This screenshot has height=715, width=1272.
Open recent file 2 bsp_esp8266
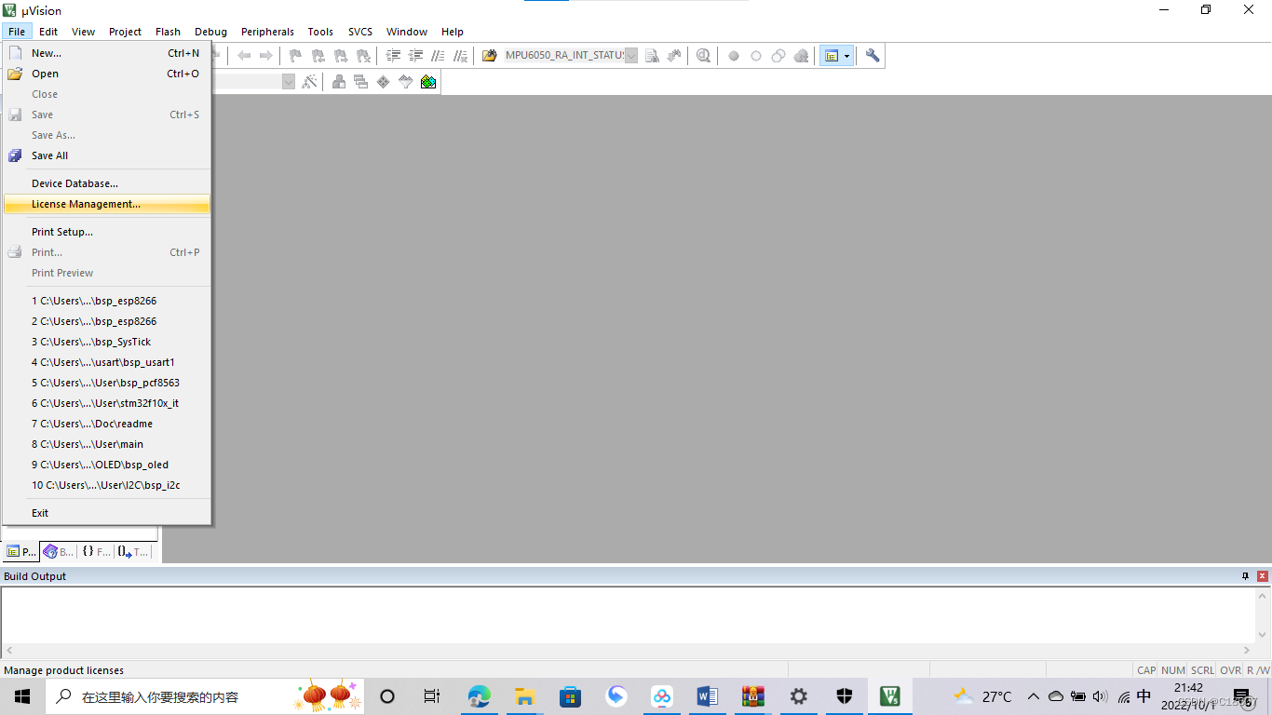[x=107, y=321]
